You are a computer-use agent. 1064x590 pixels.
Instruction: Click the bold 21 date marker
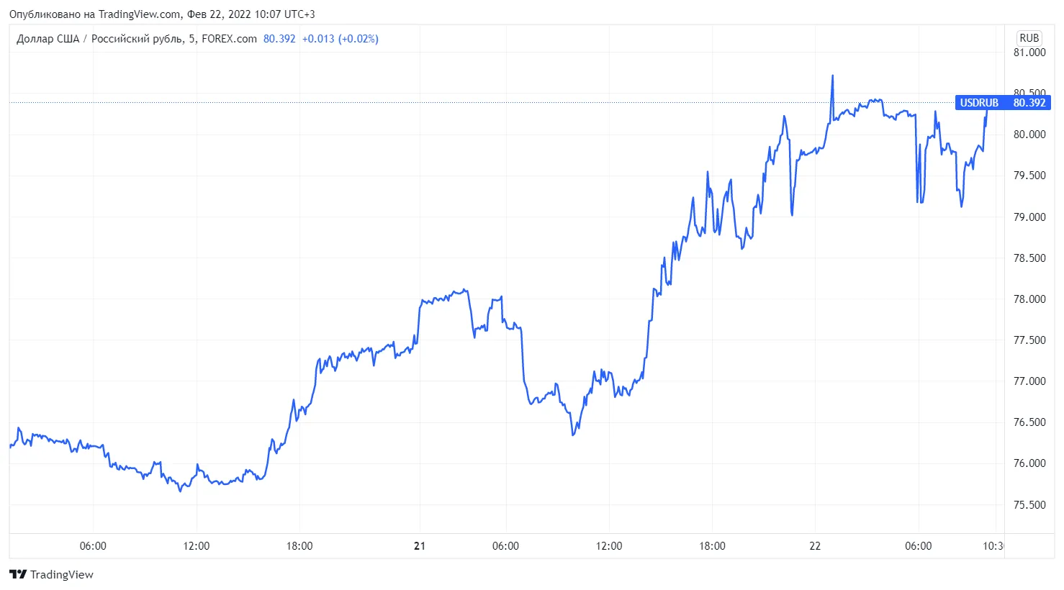point(420,546)
